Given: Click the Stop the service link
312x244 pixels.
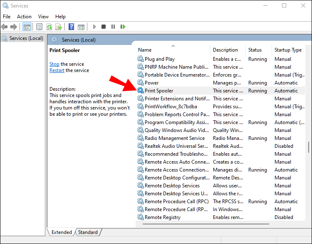Looking at the screenshot, I should coord(54,64).
